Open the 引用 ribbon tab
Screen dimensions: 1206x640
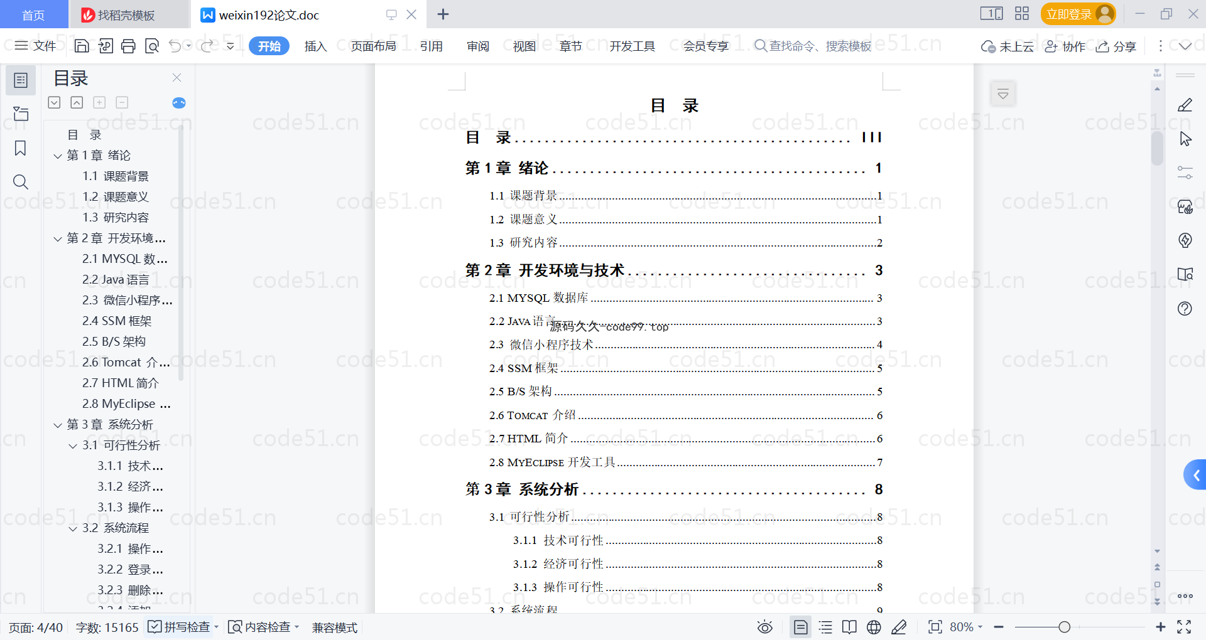coord(432,46)
